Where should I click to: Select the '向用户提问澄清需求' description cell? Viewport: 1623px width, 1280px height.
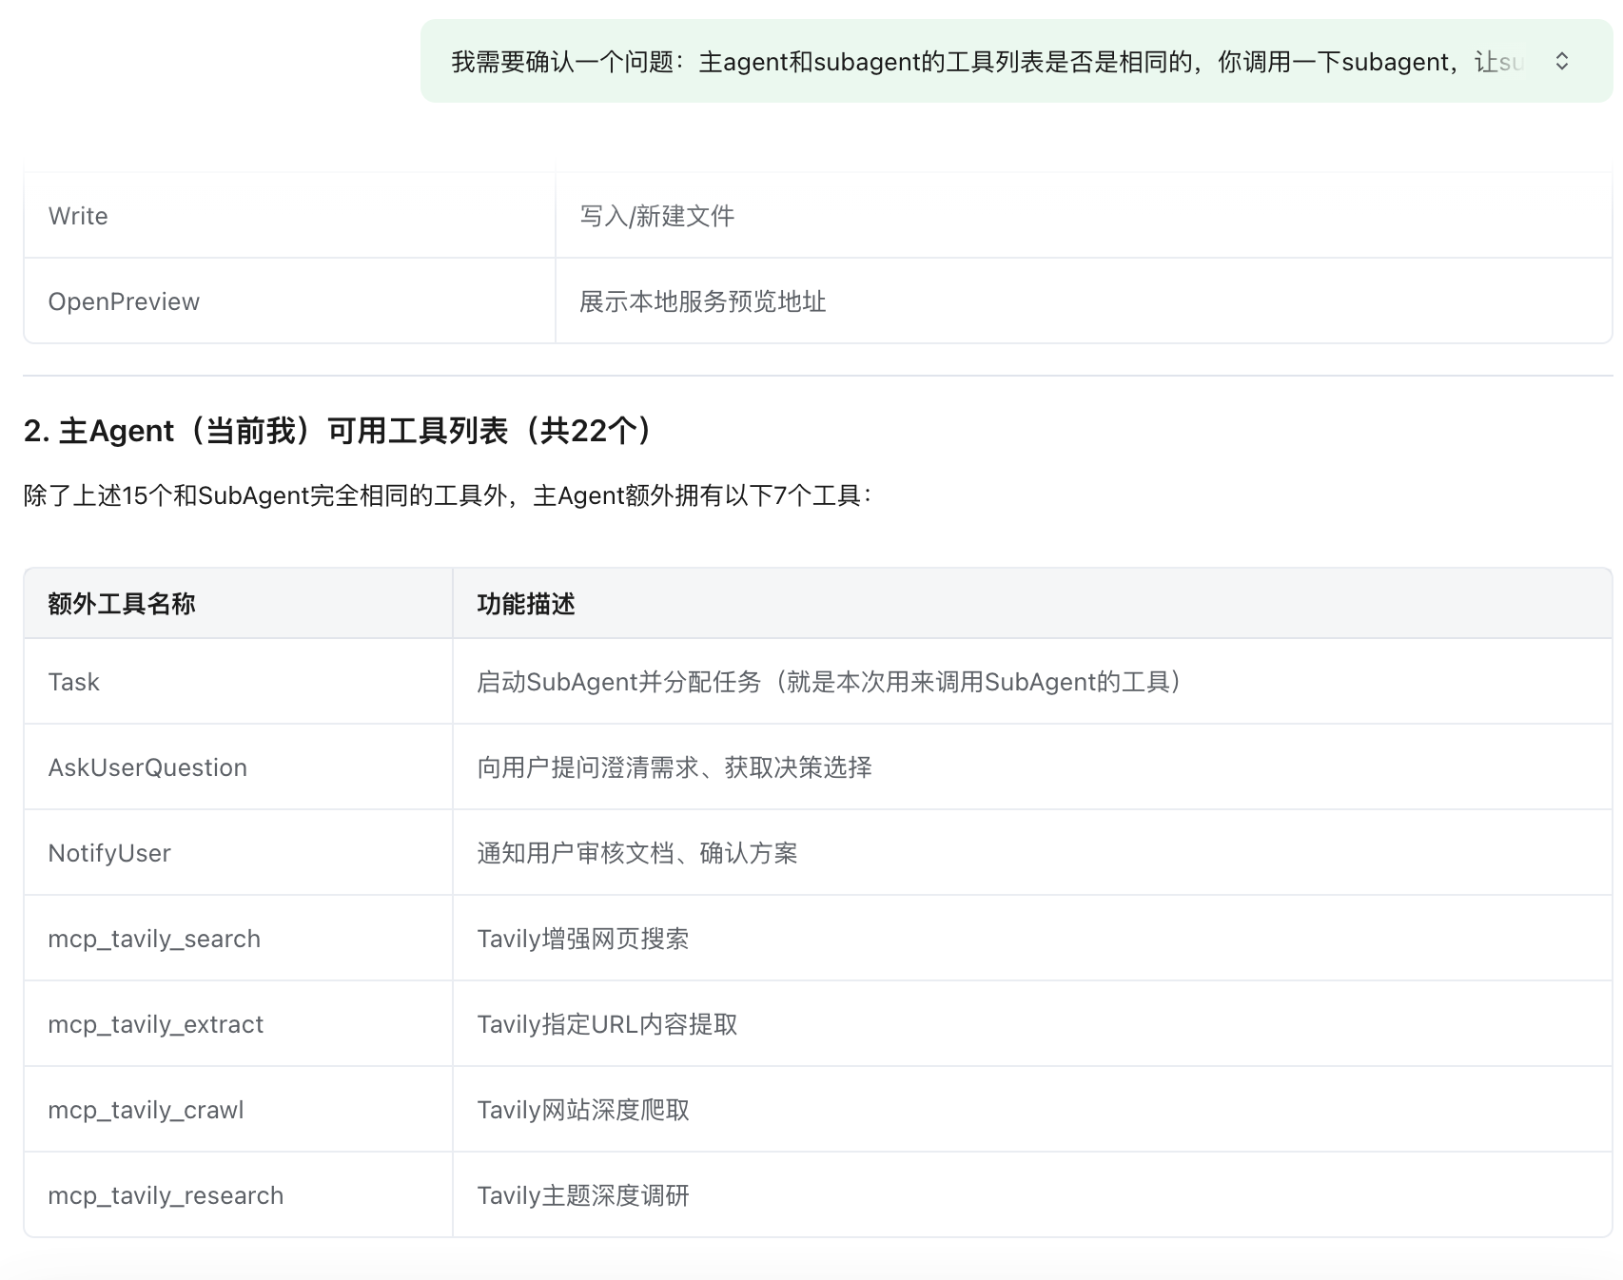(1032, 767)
